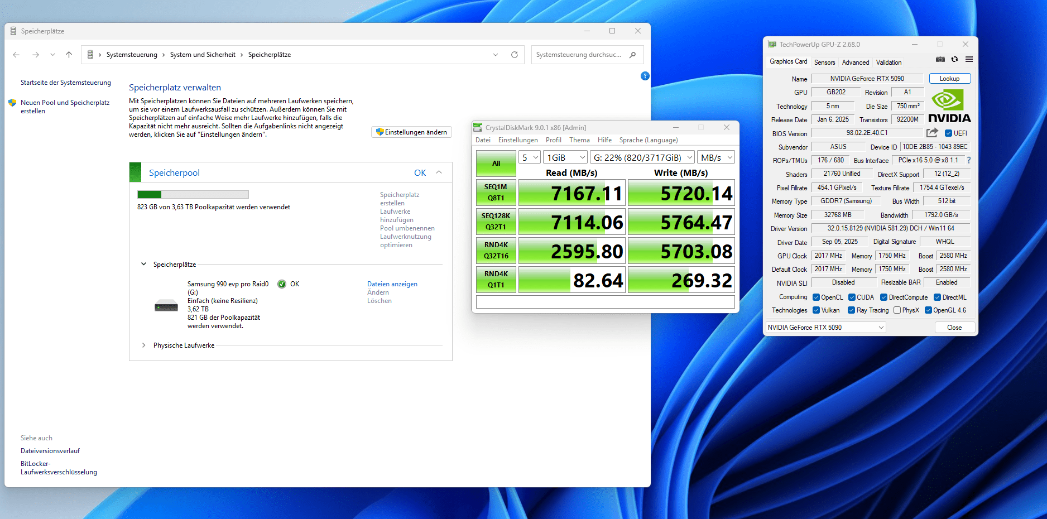This screenshot has height=519, width=1047.
Task: Open Datei menu in CrystalDiskMark
Action: click(x=483, y=140)
